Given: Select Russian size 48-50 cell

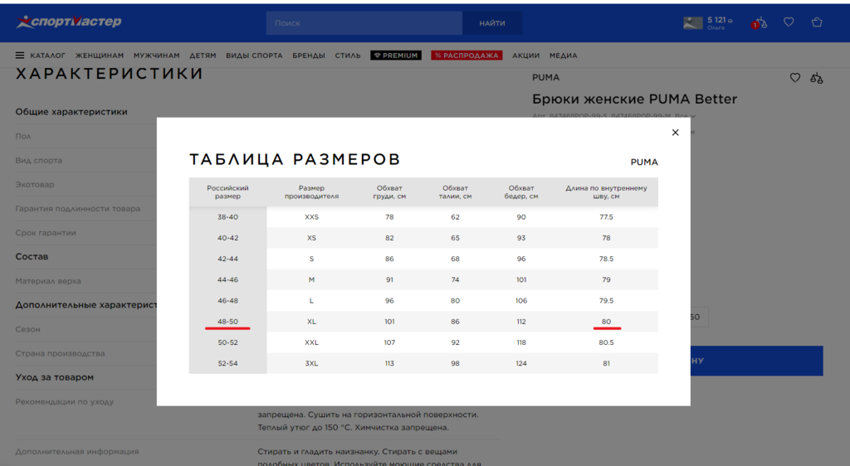Looking at the screenshot, I should point(227,322).
